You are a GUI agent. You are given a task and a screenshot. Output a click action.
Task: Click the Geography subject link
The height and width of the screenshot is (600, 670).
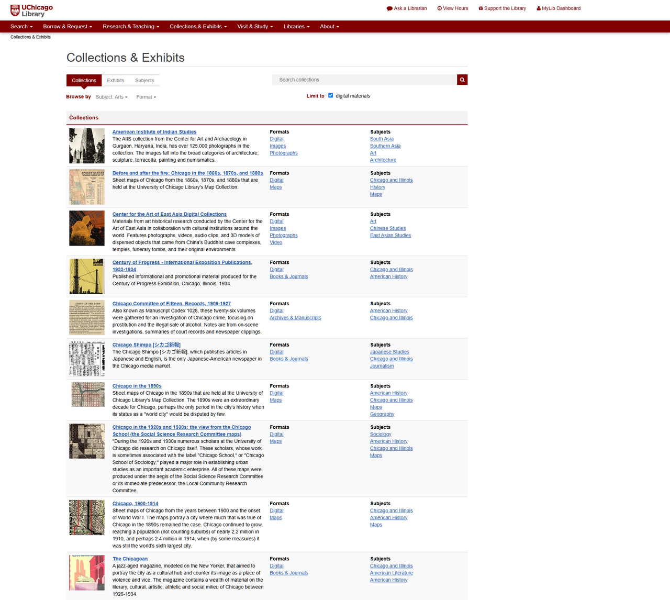pyautogui.click(x=382, y=414)
